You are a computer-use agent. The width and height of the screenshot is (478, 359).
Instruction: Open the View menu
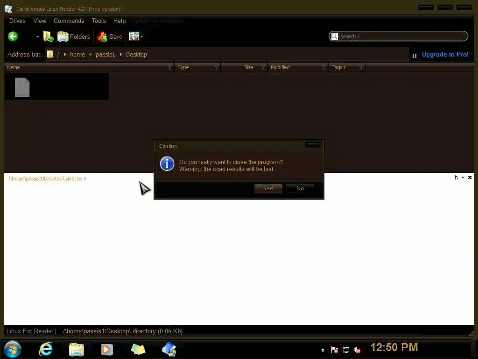click(40, 21)
